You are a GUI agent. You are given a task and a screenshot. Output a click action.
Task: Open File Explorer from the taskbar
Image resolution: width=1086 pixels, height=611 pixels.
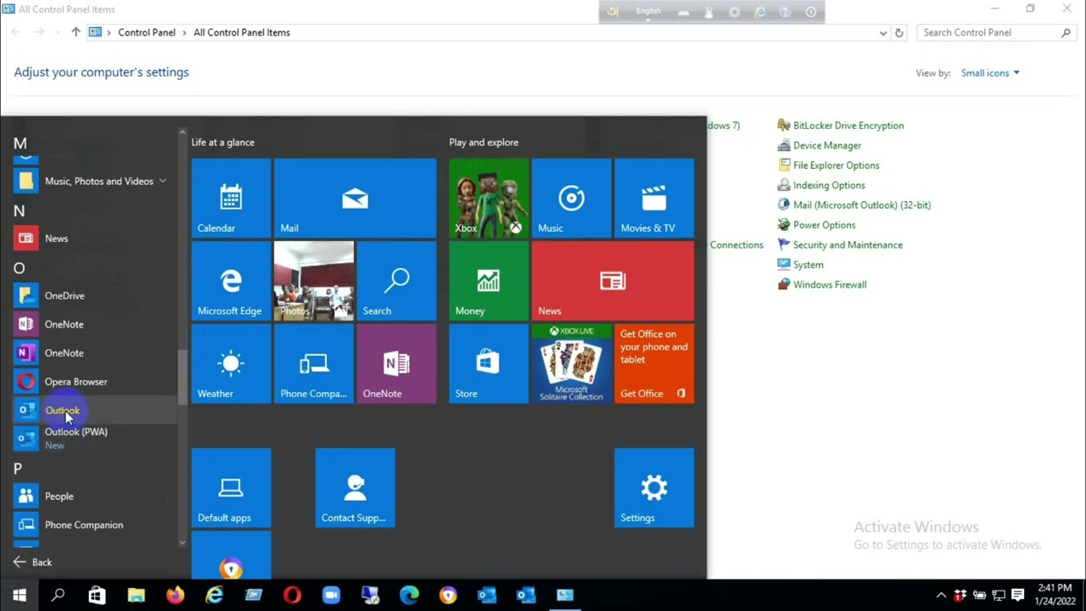click(x=136, y=595)
